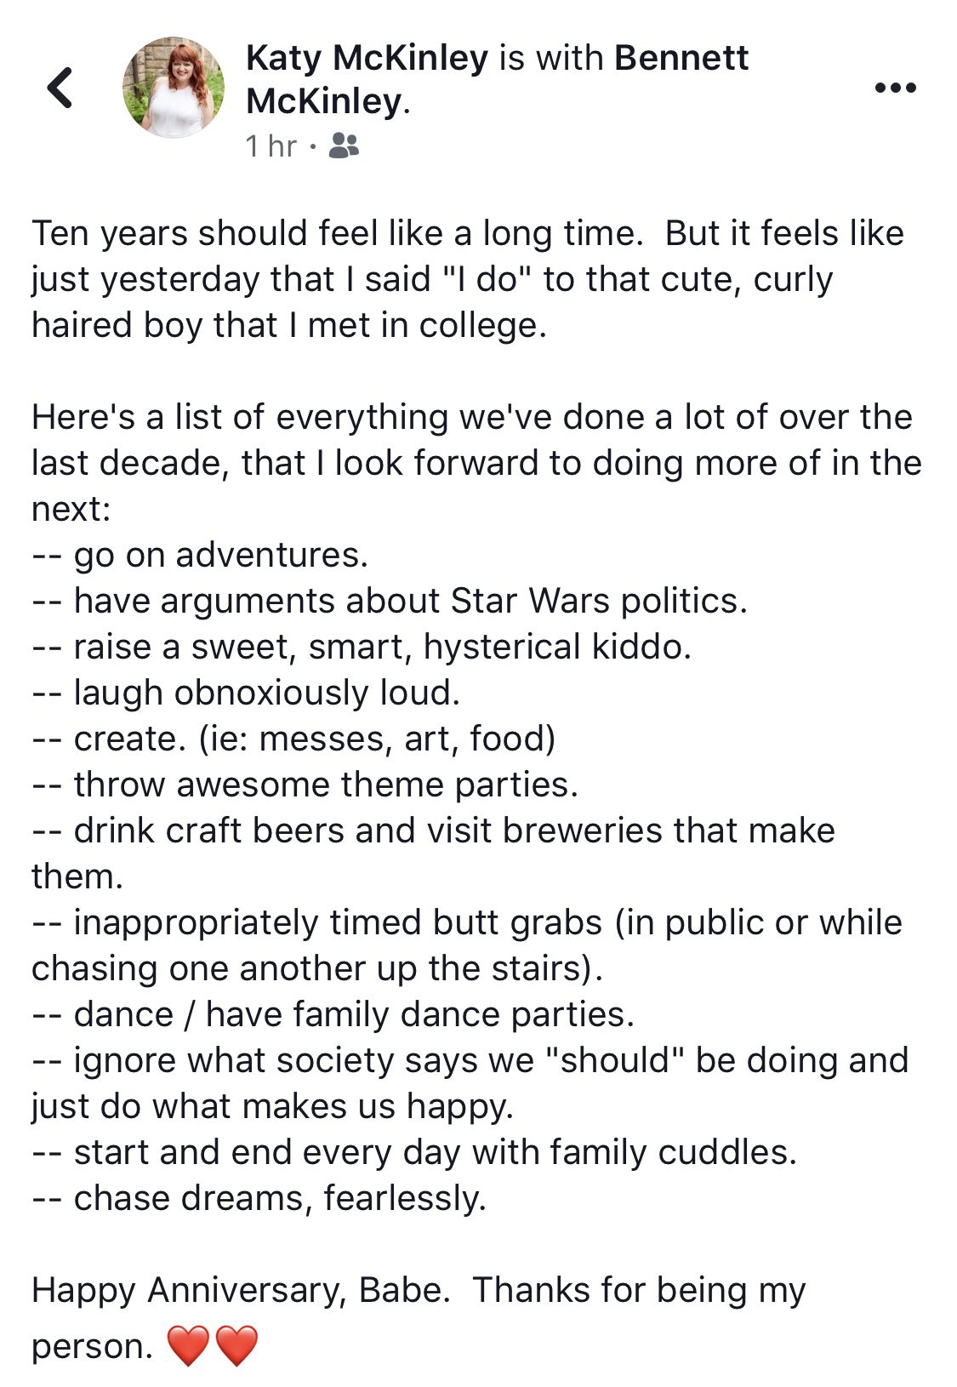Tap the back arrow icon
Viewport: 957px width, 1387px height.
(60, 88)
